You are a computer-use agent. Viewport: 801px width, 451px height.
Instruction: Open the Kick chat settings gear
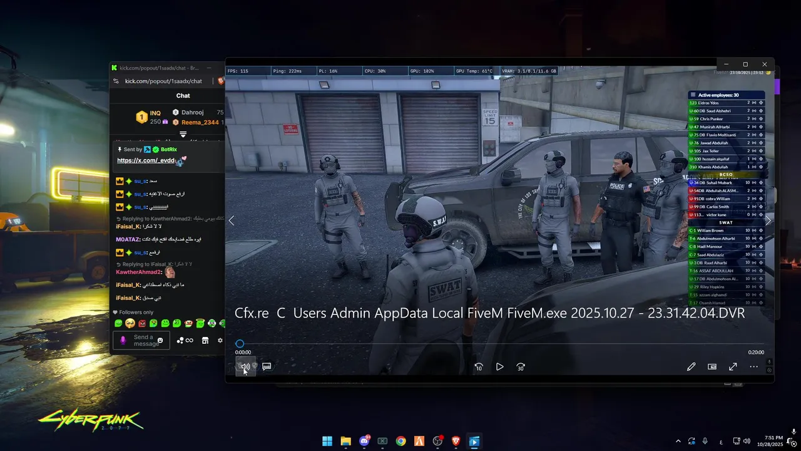click(x=220, y=340)
